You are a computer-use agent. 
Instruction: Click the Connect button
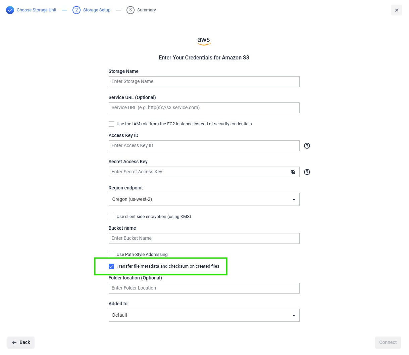tap(388, 343)
